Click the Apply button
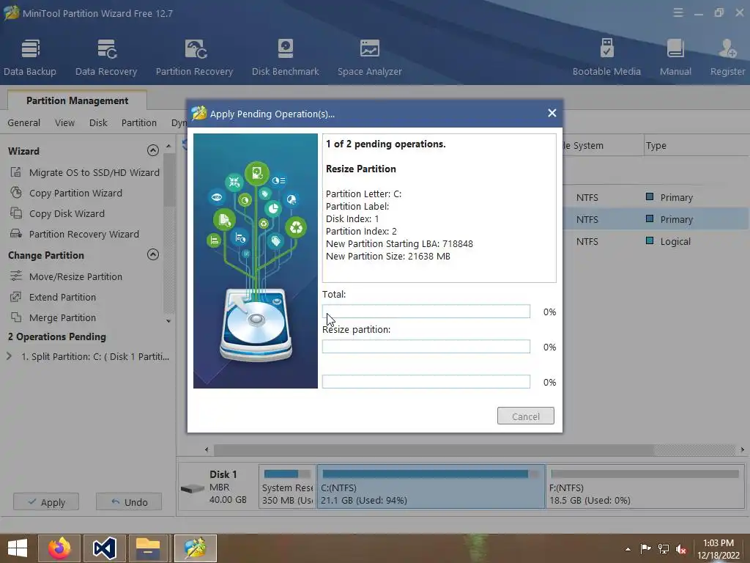The width and height of the screenshot is (750, 563). point(46,501)
